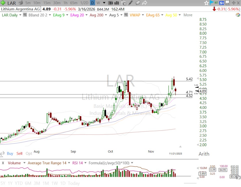Click the small triangle above 11/21/2025 date

[180, 146]
